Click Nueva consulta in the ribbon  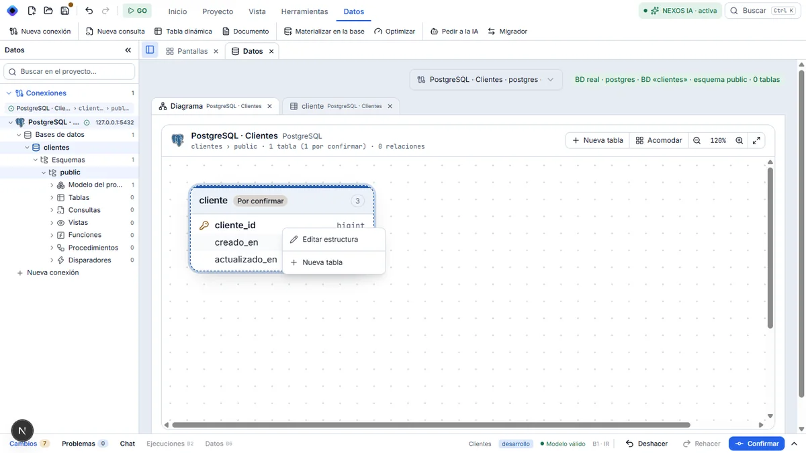tap(116, 32)
